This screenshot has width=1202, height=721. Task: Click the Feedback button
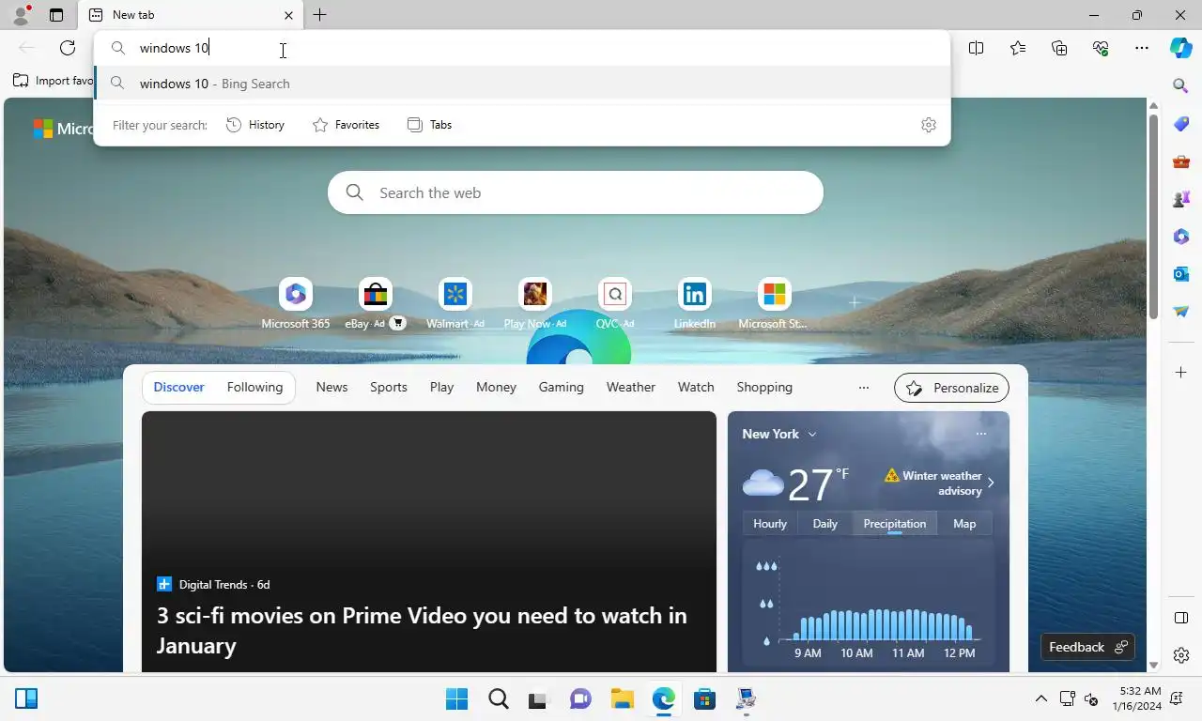coord(1087,647)
